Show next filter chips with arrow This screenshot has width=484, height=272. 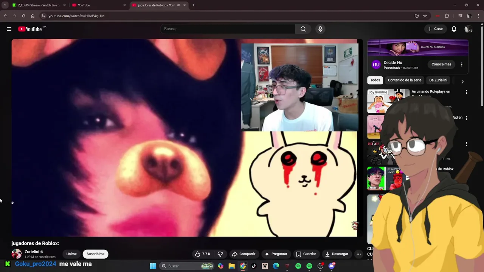tap(462, 82)
